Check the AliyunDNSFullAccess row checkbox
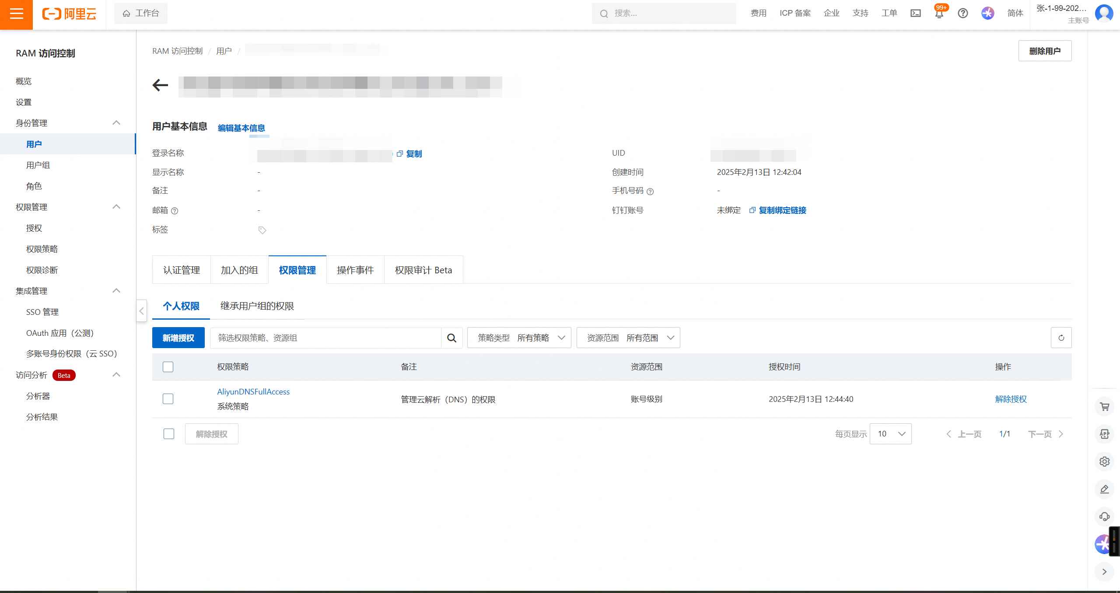Viewport: 1120px width, 593px height. [x=168, y=399]
